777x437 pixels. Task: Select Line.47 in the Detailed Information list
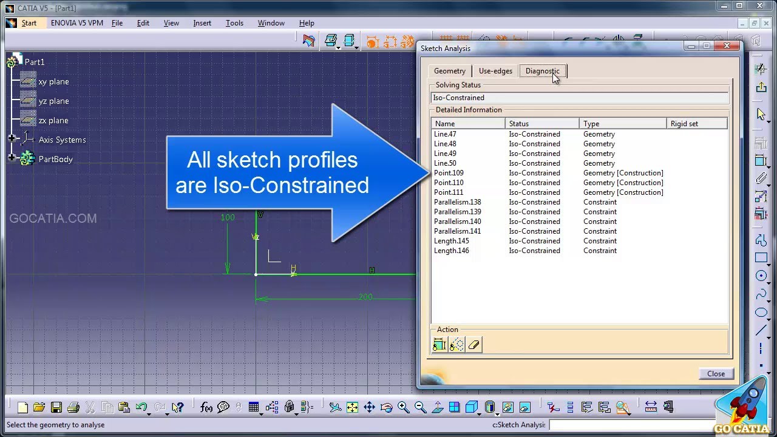445,134
